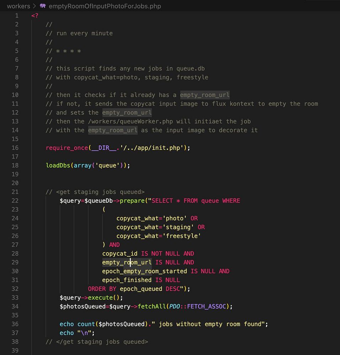The width and height of the screenshot is (340, 355).
Task: Click the "$queueDb" variable
Action: pyautogui.click(x=98, y=201)
